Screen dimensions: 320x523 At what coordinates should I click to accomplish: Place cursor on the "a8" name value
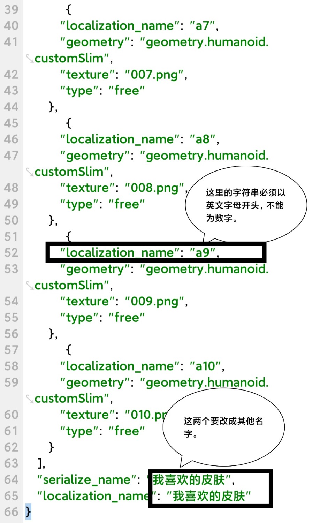[x=202, y=139]
